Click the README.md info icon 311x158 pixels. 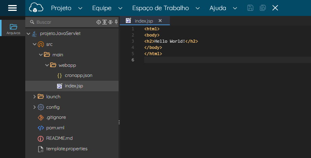(41, 139)
